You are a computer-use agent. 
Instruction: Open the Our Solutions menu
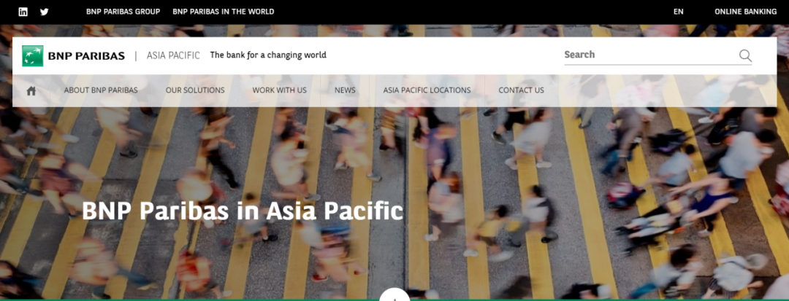pyautogui.click(x=195, y=90)
